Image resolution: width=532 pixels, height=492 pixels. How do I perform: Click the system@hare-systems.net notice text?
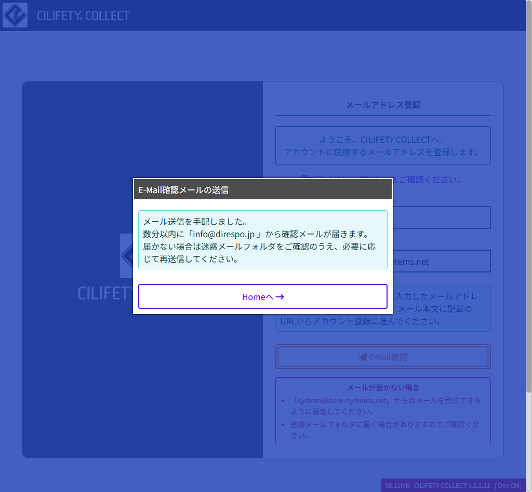click(x=385, y=406)
